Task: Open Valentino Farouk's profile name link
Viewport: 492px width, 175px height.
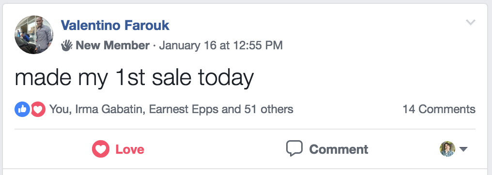Action: (x=115, y=25)
